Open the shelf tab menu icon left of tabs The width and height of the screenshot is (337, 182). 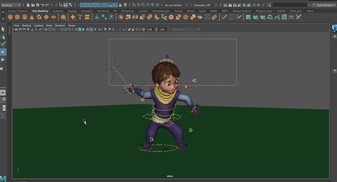click(3, 12)
